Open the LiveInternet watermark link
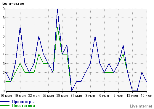154x109 pixels. [x=141, y=106]
